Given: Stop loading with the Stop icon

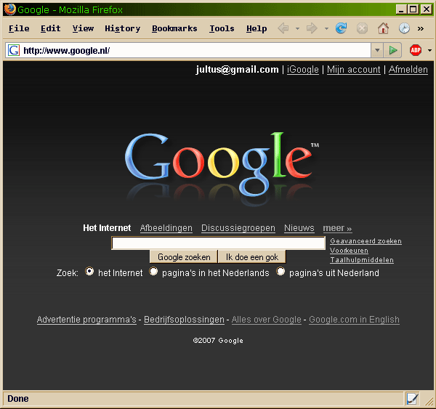Looking at the screenshot, I should (x=362, y=28).
